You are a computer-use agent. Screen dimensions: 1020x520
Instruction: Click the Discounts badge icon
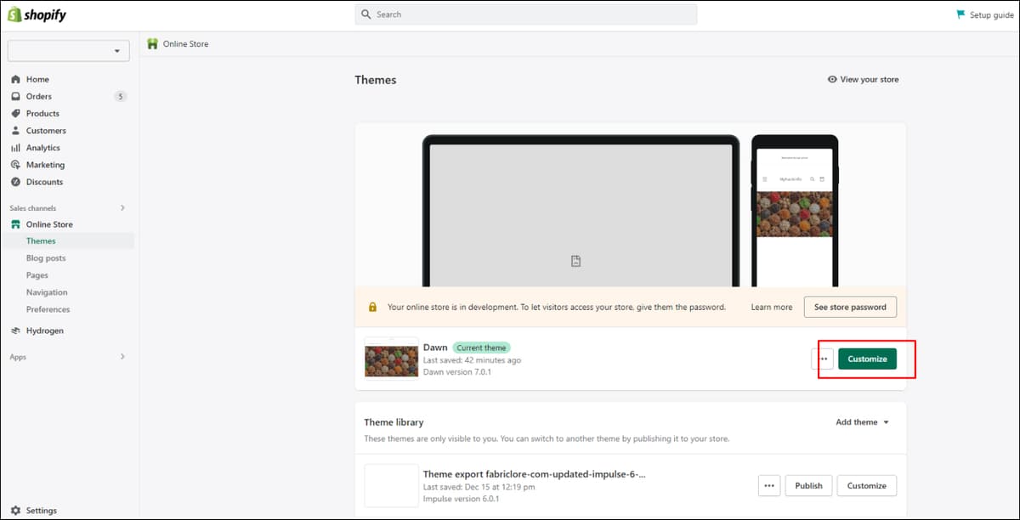click(x=15, y=182)
